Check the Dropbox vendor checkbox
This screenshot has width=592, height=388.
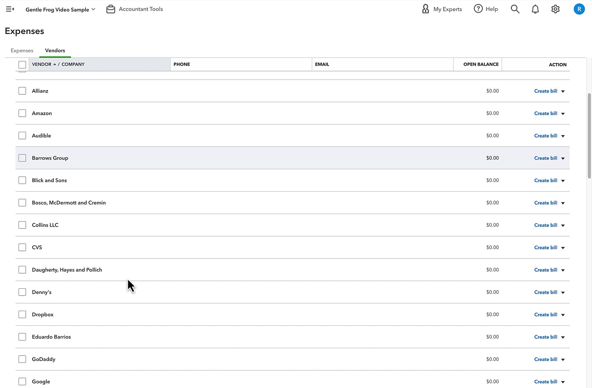click(x=22, y=315)
